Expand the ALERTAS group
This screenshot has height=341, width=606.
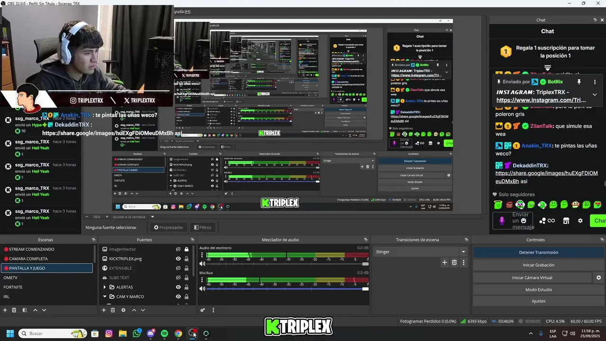point(105,287)
